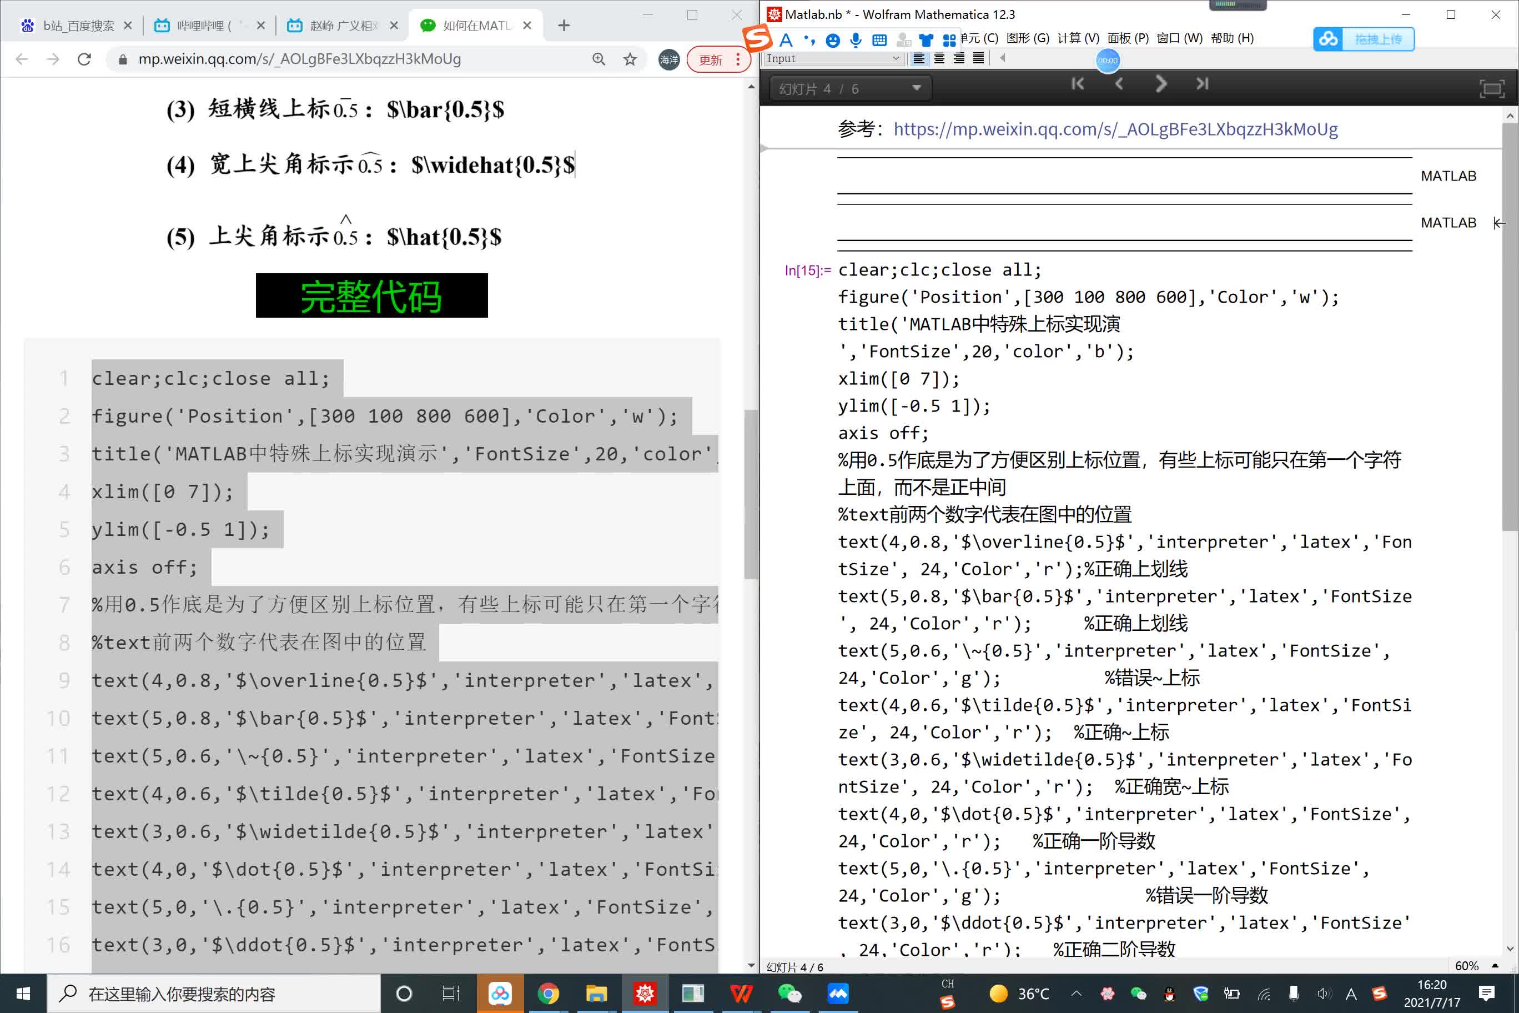
Task: Open Mathematica from the taskbar
Action: tap(645, 994)
